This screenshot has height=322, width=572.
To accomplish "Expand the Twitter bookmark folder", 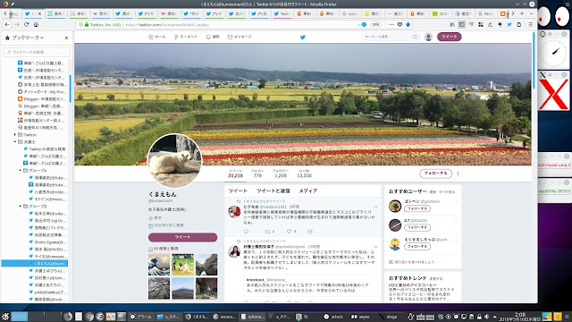I will tap(15, 135).
